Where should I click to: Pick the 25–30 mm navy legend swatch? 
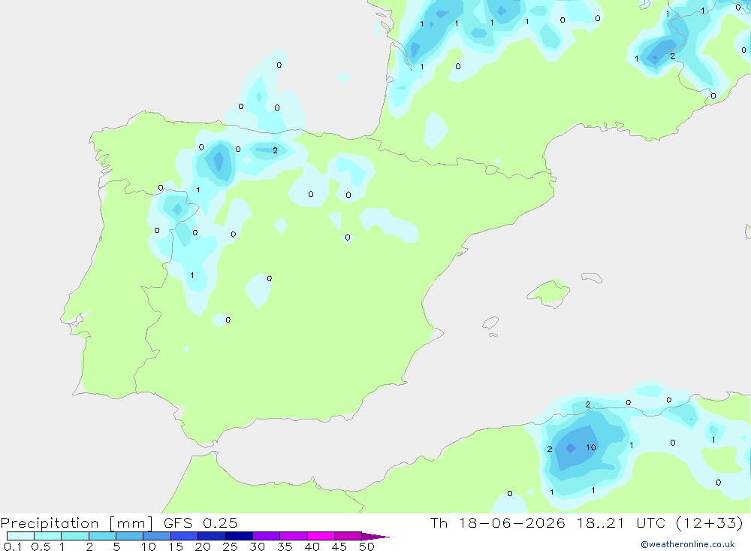coord(239,536)
